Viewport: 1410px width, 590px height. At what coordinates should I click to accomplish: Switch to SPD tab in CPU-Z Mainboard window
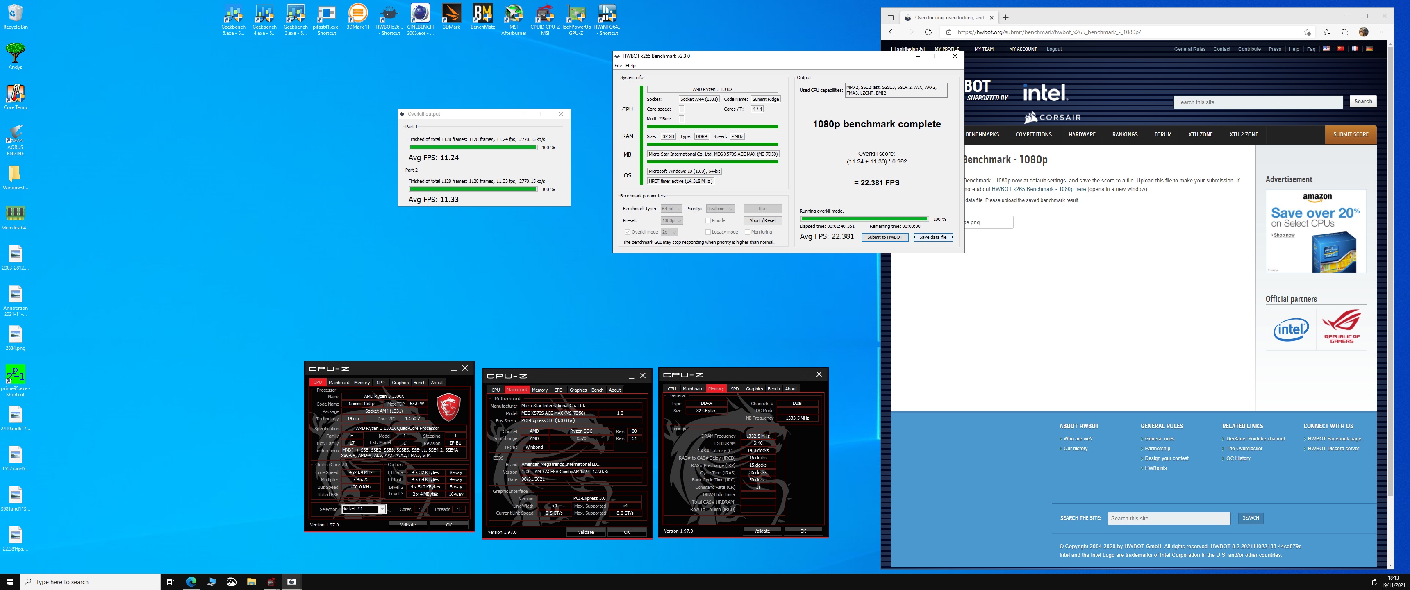(558, 390)
